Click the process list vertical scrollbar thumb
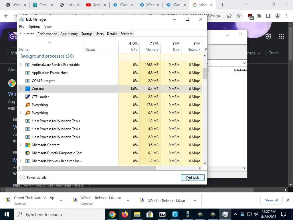 (x=205, y=73)
